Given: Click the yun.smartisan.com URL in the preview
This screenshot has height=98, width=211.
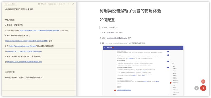Looking at the screenshot, I should (116, 43).
